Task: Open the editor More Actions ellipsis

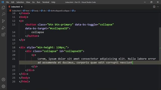Action: point(158,7)
